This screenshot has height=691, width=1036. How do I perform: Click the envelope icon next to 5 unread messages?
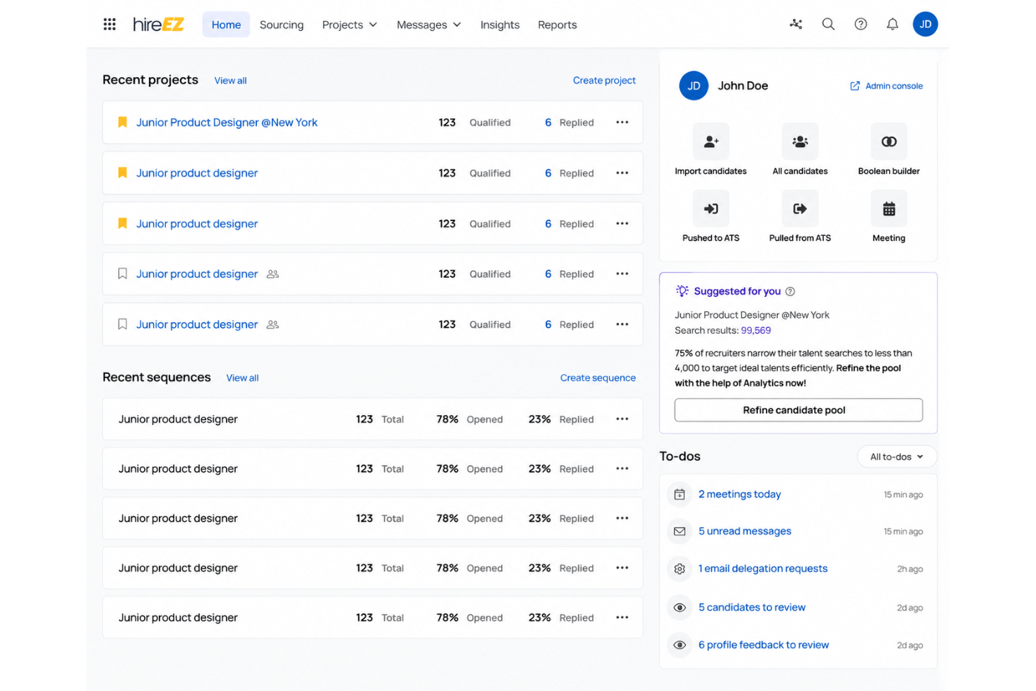[680, 531]
